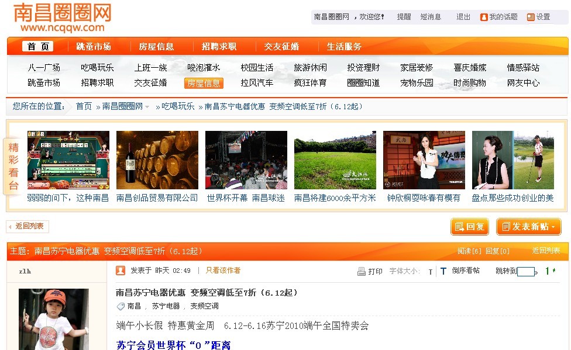571x350 pixels.
Task: Open the blue 苏宁会员世界杯 “0”距离 link
Action: point(173,345)
